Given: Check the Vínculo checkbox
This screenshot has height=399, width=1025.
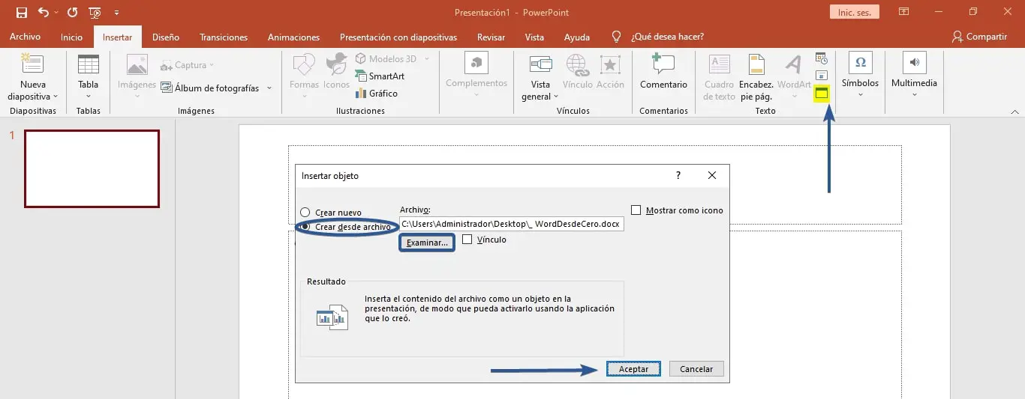Looking at the screenshot, I should point(467,240).
